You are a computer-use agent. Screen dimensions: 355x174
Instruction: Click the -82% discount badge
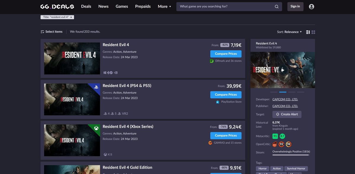pos(225,45)
